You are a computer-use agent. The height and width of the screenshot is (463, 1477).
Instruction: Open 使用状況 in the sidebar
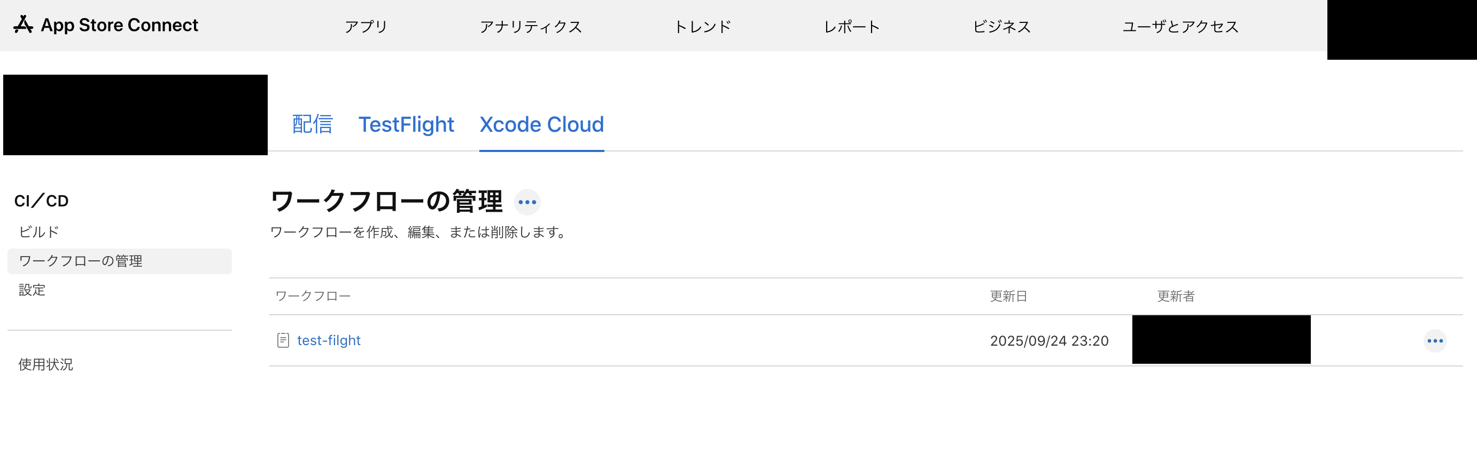46,364
